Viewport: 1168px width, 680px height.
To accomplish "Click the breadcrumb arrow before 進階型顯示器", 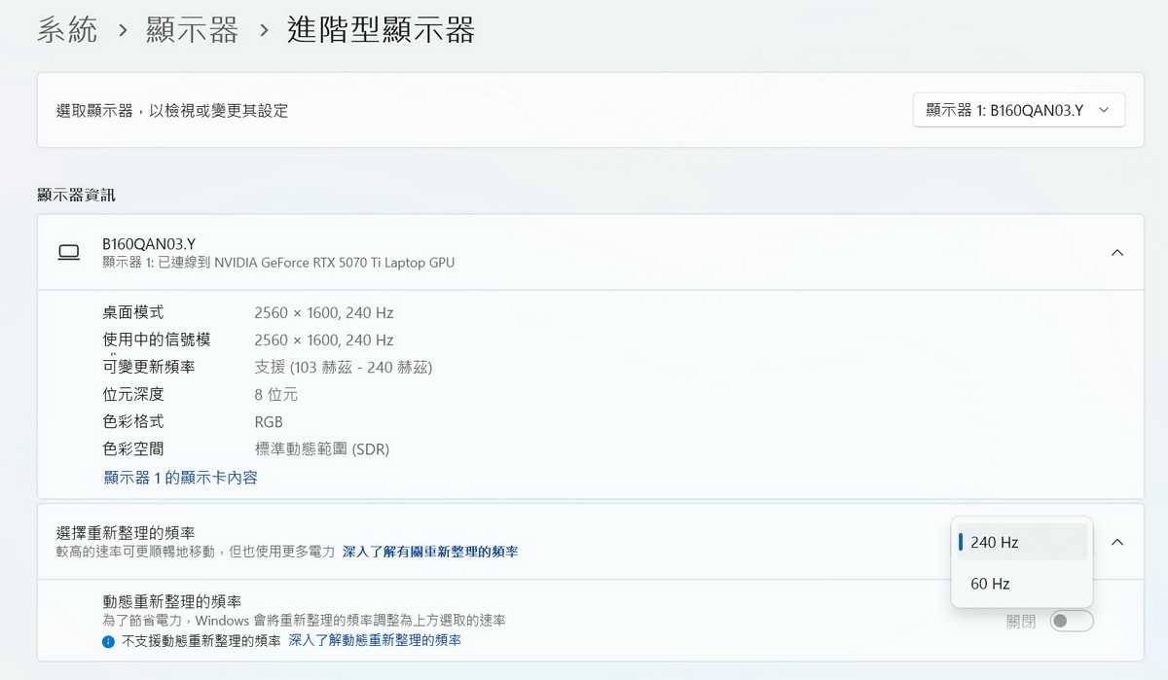I will pyautogui.click(x=264, y=31).
